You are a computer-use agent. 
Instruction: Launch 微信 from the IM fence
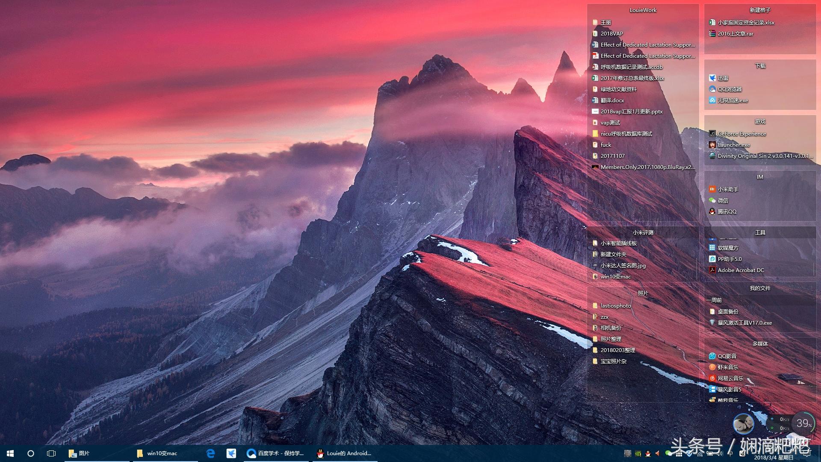tap(723, 201)
